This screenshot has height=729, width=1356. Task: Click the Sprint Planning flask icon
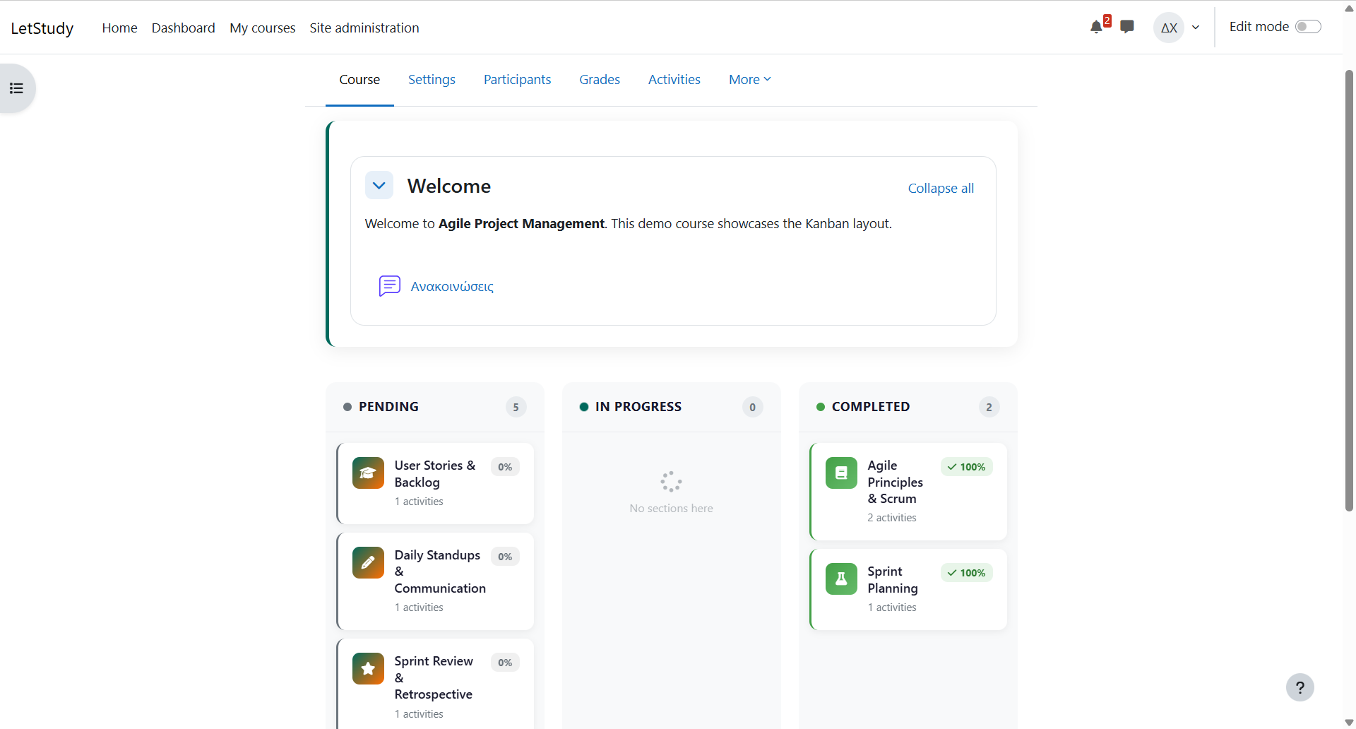pos(841,579)
